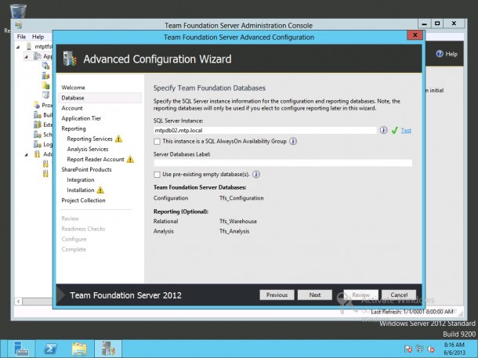Check 'Use pre-existing empty database(s)'
478x358 pixels.
coord(157,175)
